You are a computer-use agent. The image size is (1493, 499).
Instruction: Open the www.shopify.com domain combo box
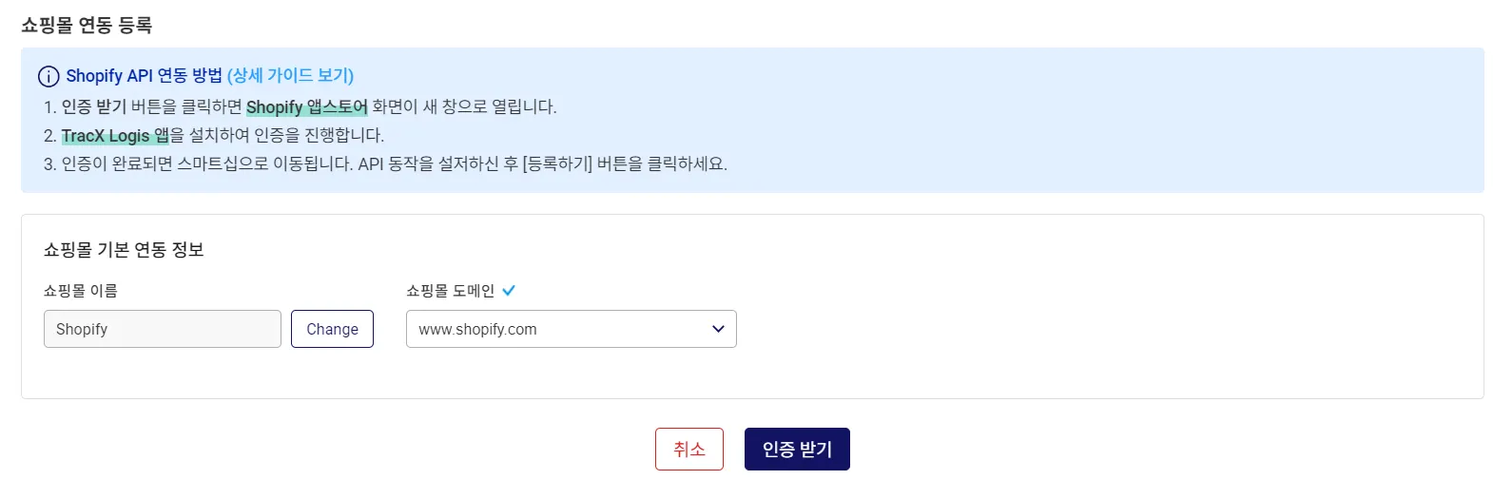coord(561,329)
